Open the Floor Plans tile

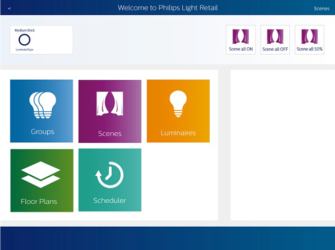click(42, 180)
